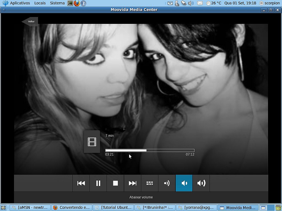
Task: Open the Sistema menu
Action: pyautogui.click(x=57, y=3)
